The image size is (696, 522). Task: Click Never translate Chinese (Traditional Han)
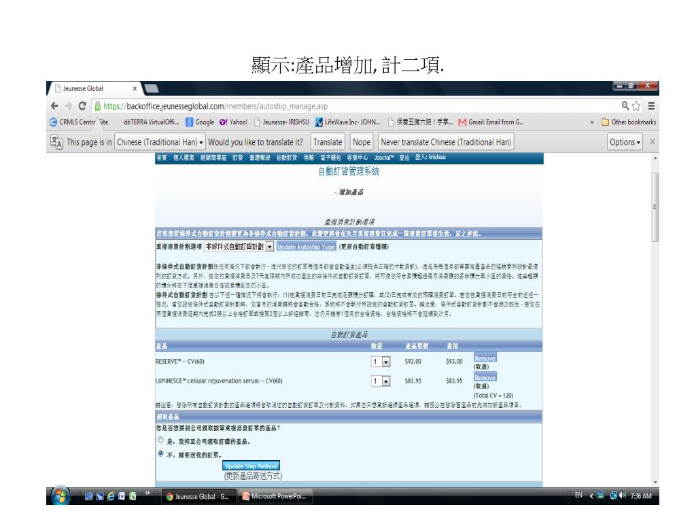446,142
